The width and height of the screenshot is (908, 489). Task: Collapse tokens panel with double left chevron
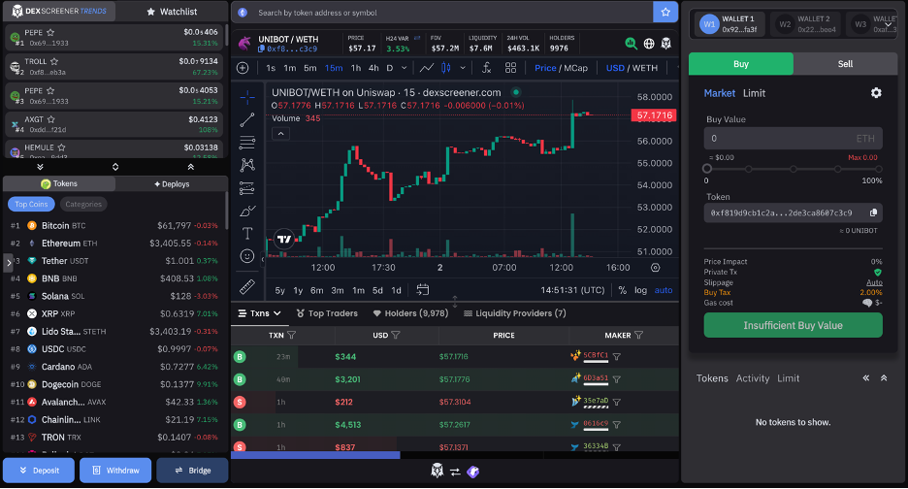pos(866,377)
